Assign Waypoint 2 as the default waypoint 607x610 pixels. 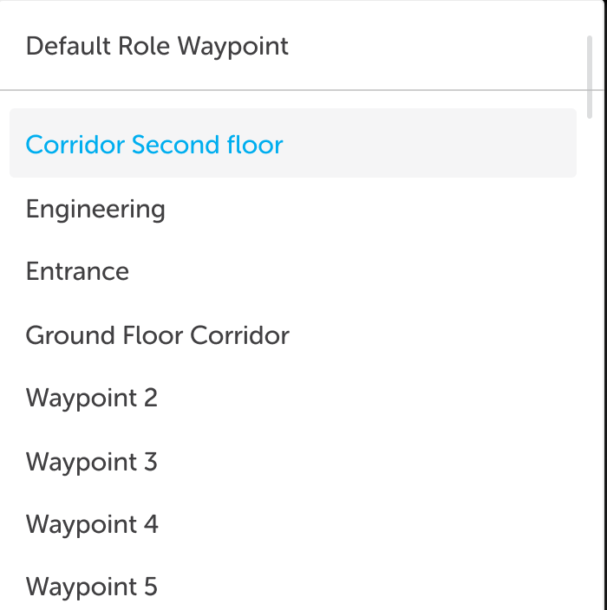pyautogui.click(x=293, y=398)
